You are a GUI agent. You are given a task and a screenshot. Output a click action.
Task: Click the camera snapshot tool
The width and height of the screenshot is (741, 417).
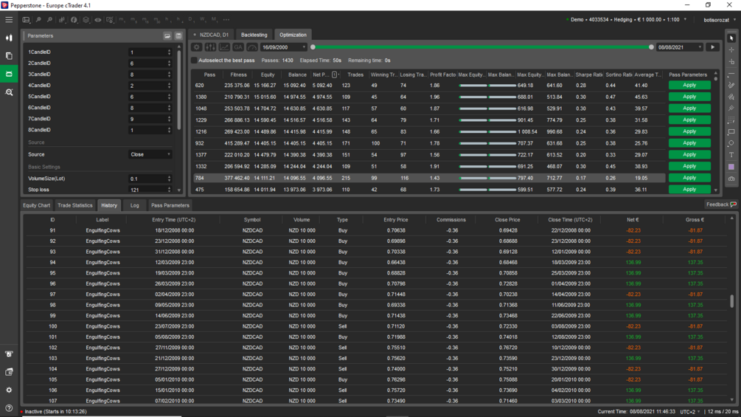731,179
